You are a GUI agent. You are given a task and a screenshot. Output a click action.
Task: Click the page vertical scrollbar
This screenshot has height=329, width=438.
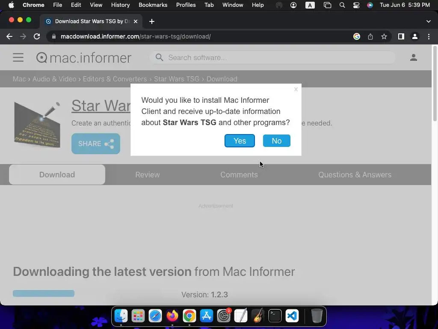435,84
